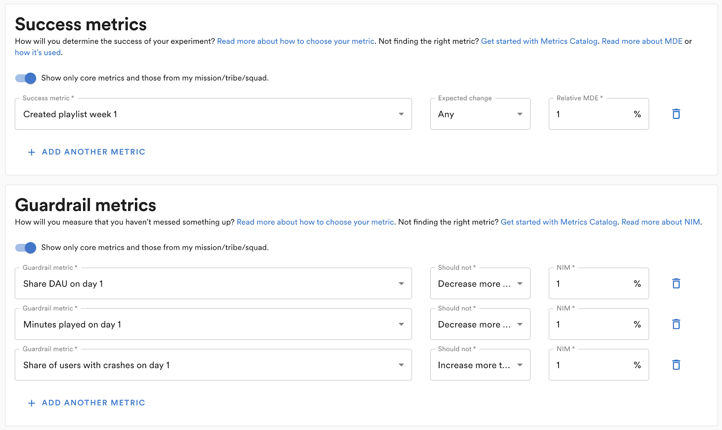Image resolution: width=722 pixels, height=430 pixels.
Task: Open Get started with Metrics Catalog in Guardrail section
Action: (559, 222)
